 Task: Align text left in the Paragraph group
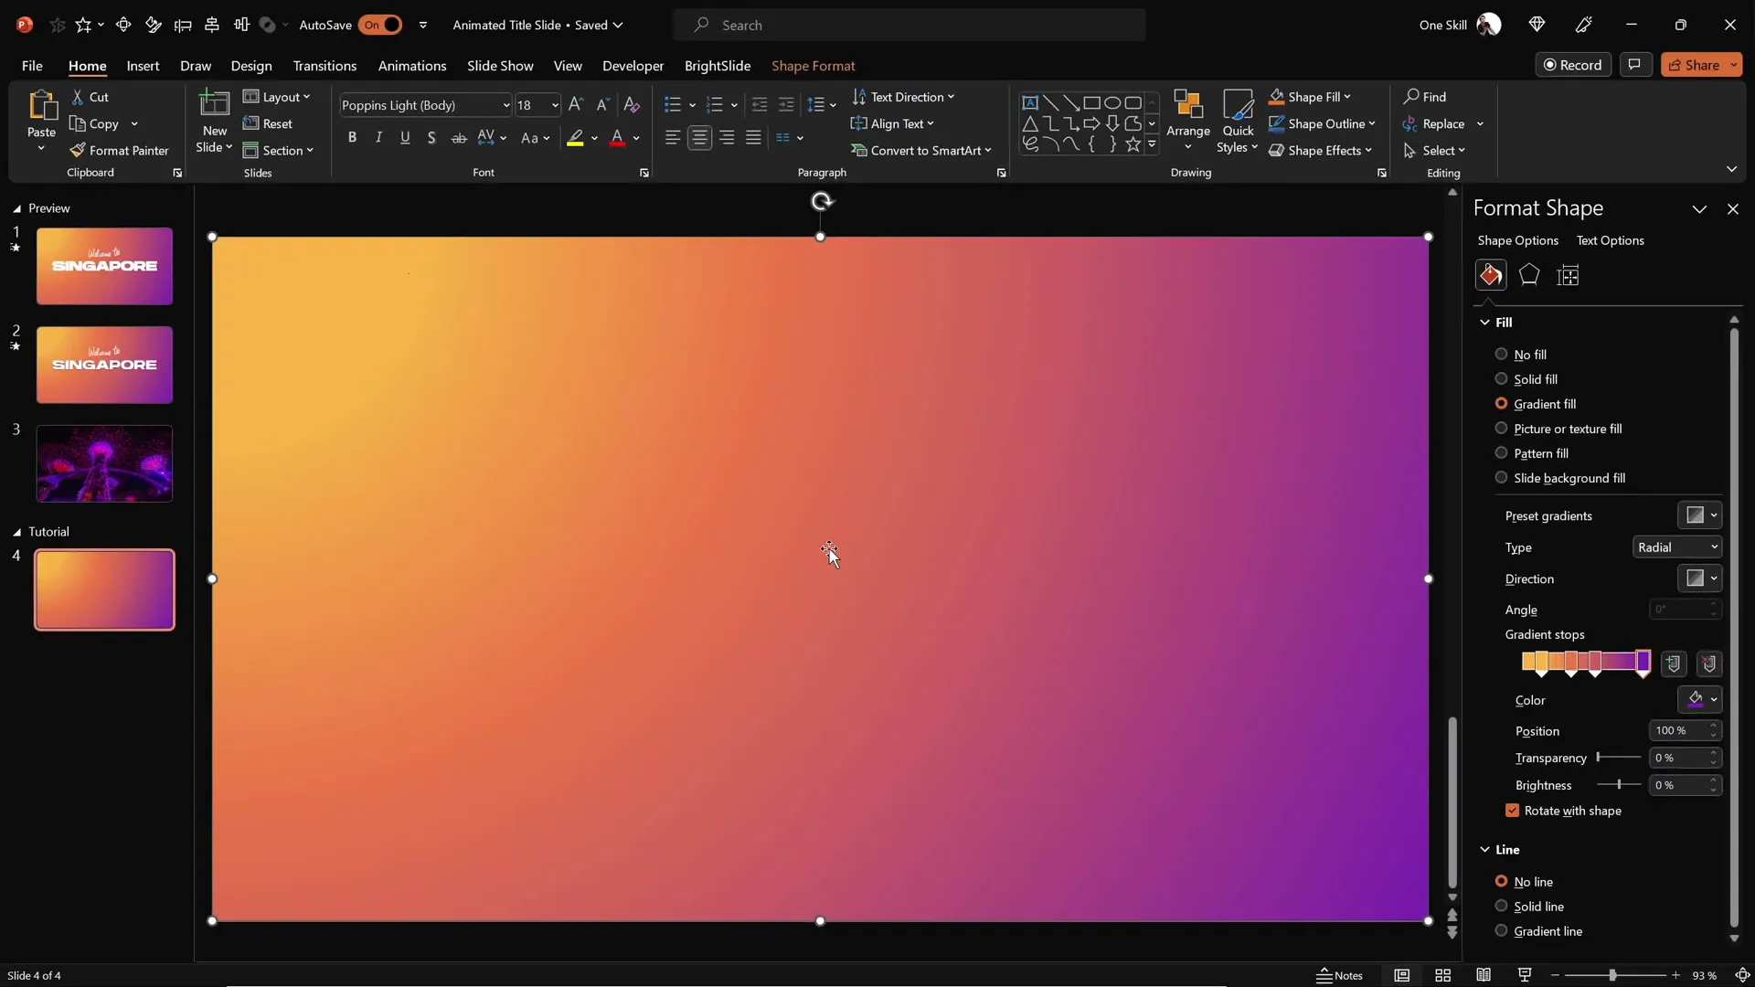[x=673, y=137]
